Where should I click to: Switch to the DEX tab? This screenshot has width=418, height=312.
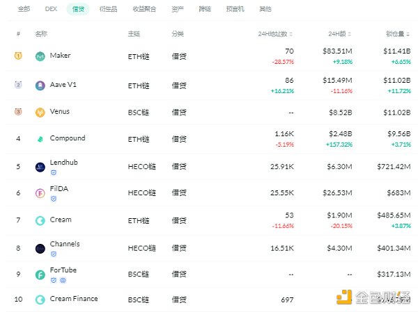(51, 9)
